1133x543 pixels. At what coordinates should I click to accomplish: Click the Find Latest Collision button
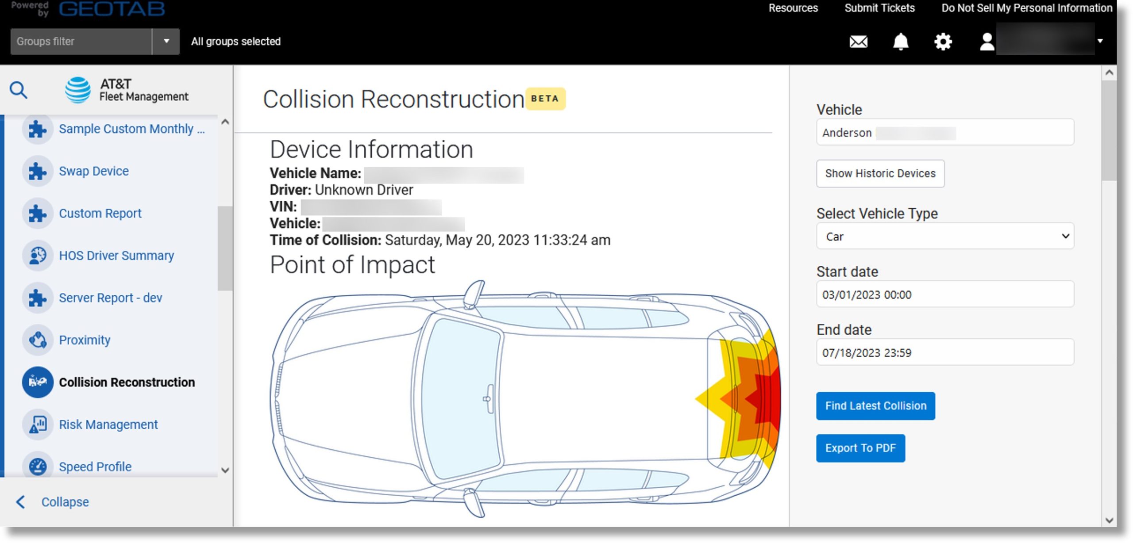pos(876,406)
